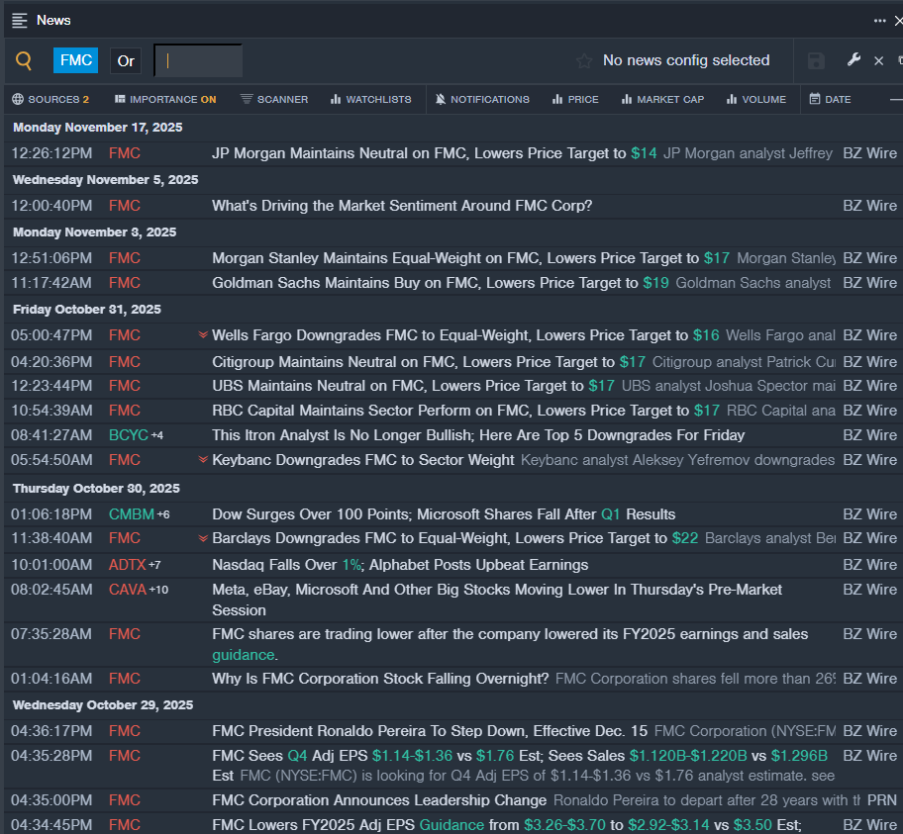Open the Scanner filter tab
This screenshot has height=834, width=903.
coord(274,100)
